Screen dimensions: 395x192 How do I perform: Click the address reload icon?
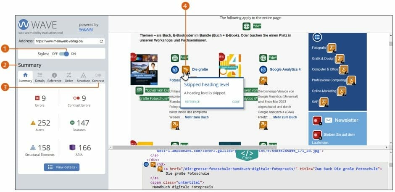(x=101, y=41)
